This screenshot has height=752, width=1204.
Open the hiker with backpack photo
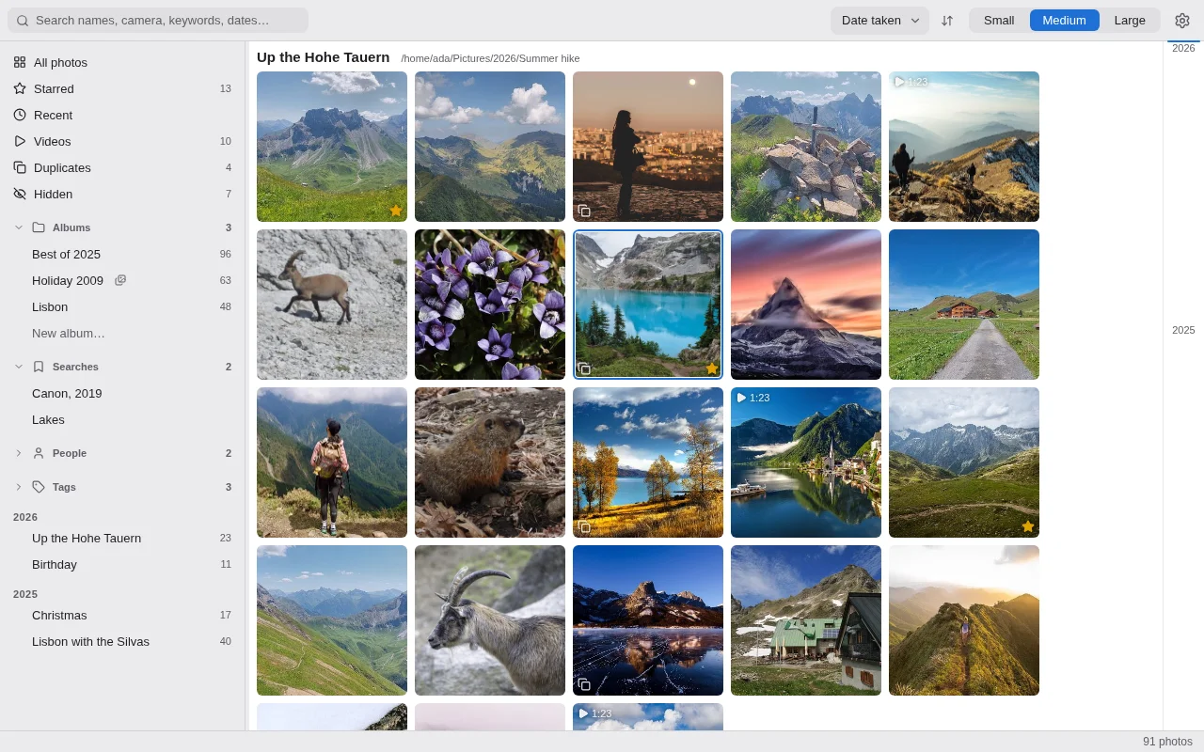pyautogui.click(x=332, y=462)
